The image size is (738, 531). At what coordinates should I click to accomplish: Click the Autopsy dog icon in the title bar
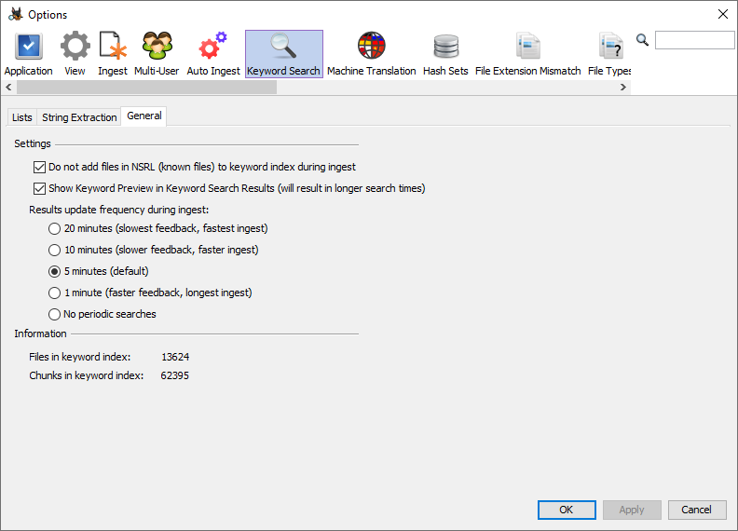click(x=16, y=14)
